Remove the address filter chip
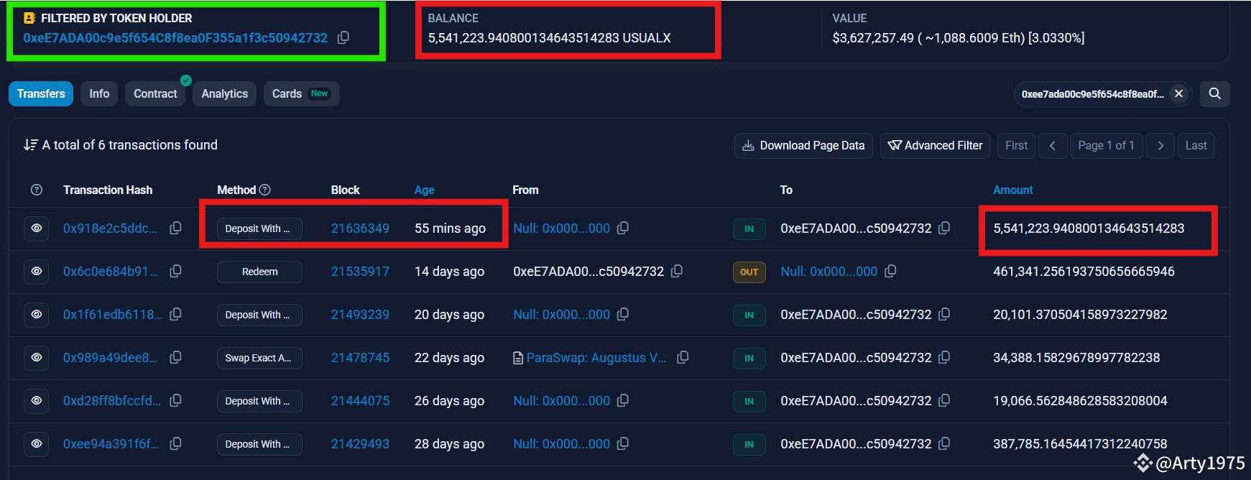The height and width of the screenshot is (480, 1251). coord(1178,93)
